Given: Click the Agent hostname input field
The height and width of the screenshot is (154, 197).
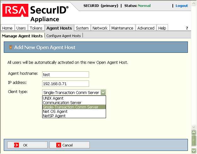Looking at the screenshot, I should 65,74.
